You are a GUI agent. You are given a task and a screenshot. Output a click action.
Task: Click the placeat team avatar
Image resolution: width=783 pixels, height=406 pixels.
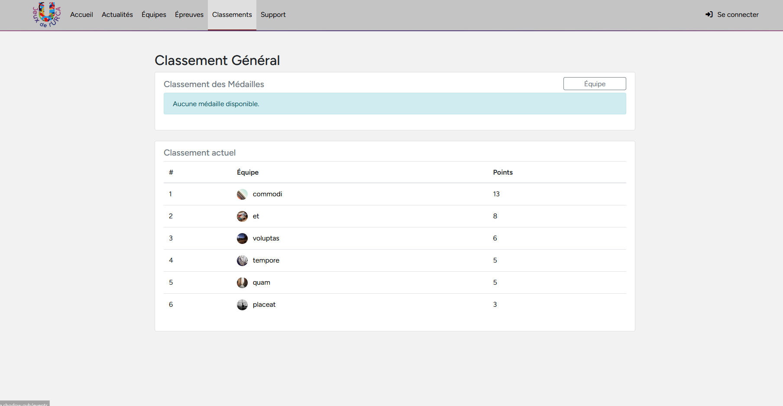coord(242,305)
